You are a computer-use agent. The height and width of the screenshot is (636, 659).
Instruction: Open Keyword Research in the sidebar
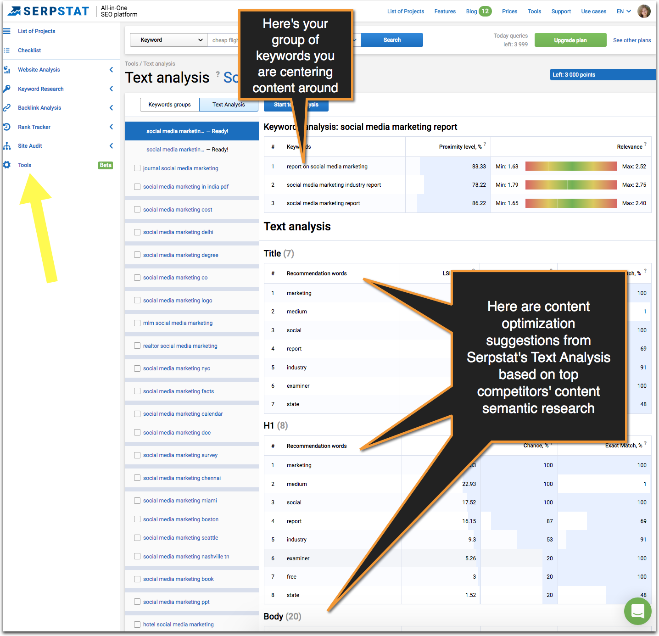tap(40, 89)
